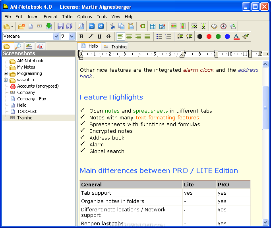Switch to the Hello note tab
This screenshot has height=228, width=271.
89,46
